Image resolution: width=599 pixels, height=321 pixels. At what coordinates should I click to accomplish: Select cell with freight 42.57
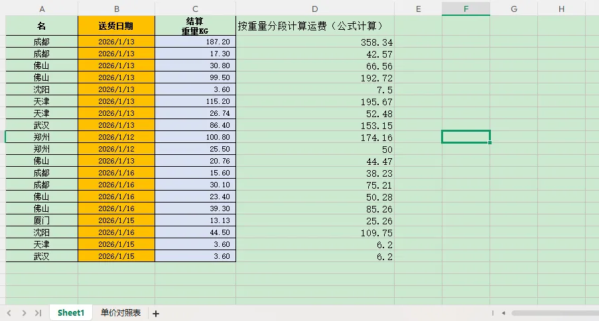coord(315,54)
